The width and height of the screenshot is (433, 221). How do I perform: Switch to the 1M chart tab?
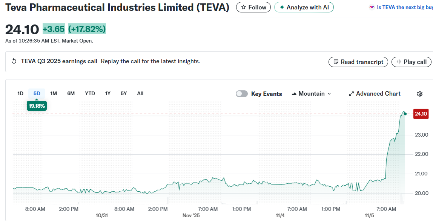click(54, 93)
